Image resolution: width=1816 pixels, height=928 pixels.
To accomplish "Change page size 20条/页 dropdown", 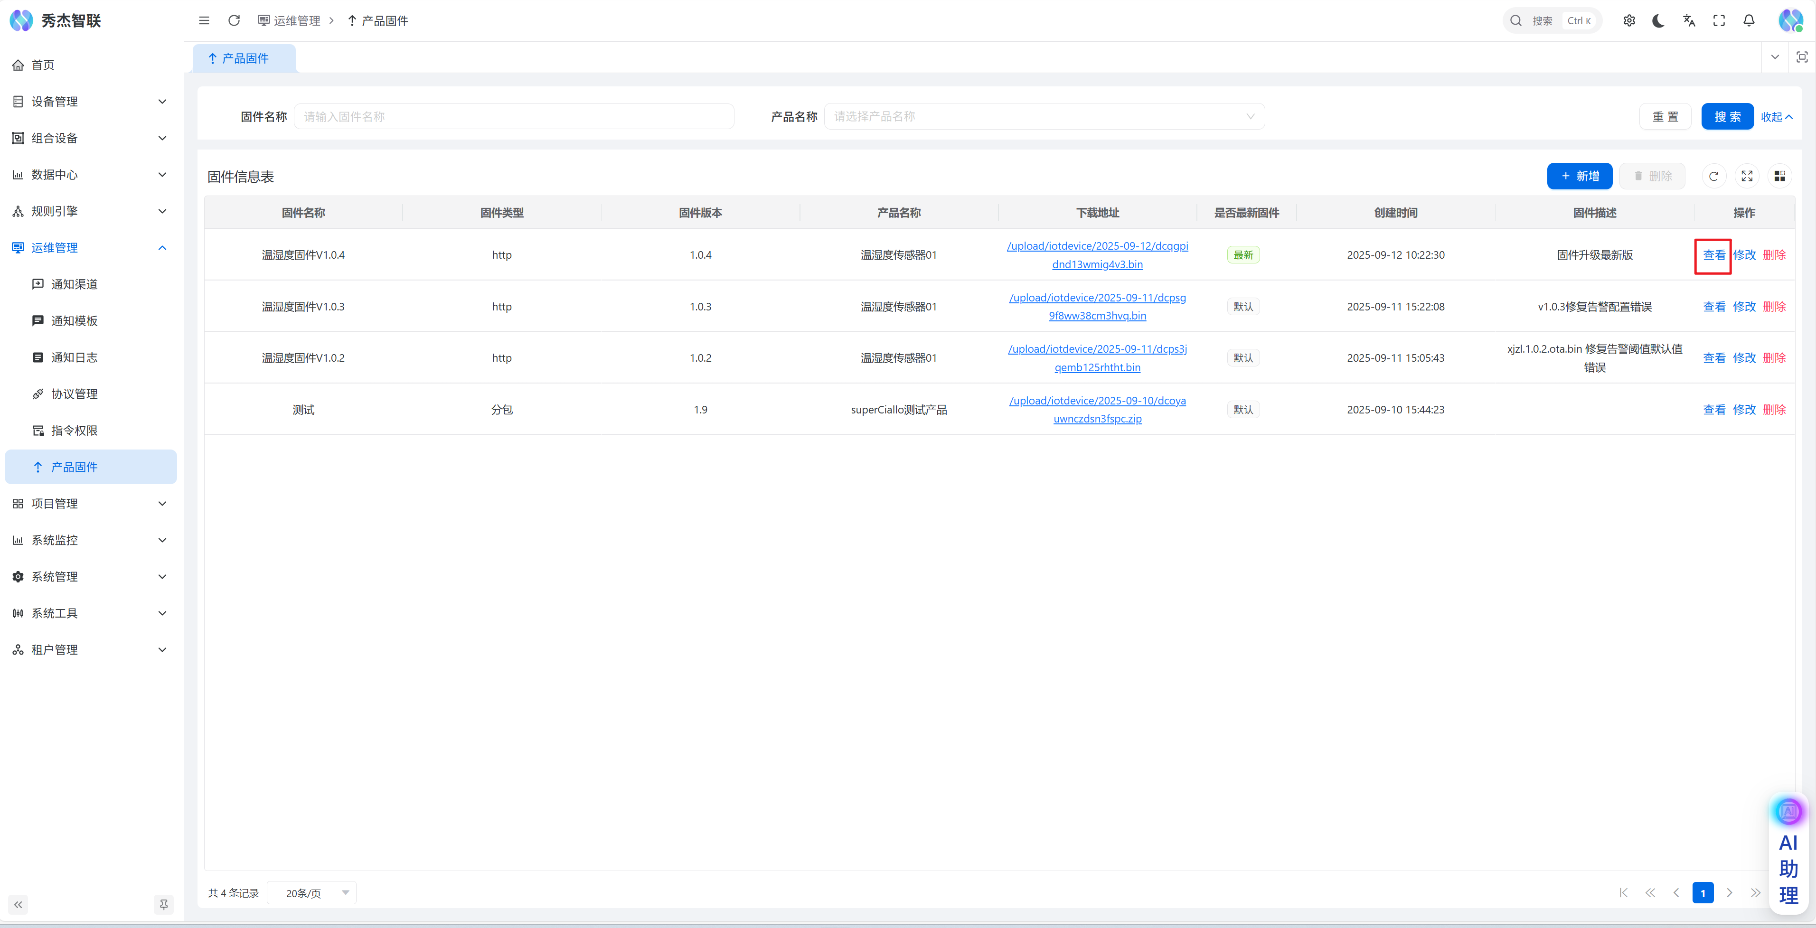I will [311, 893].
